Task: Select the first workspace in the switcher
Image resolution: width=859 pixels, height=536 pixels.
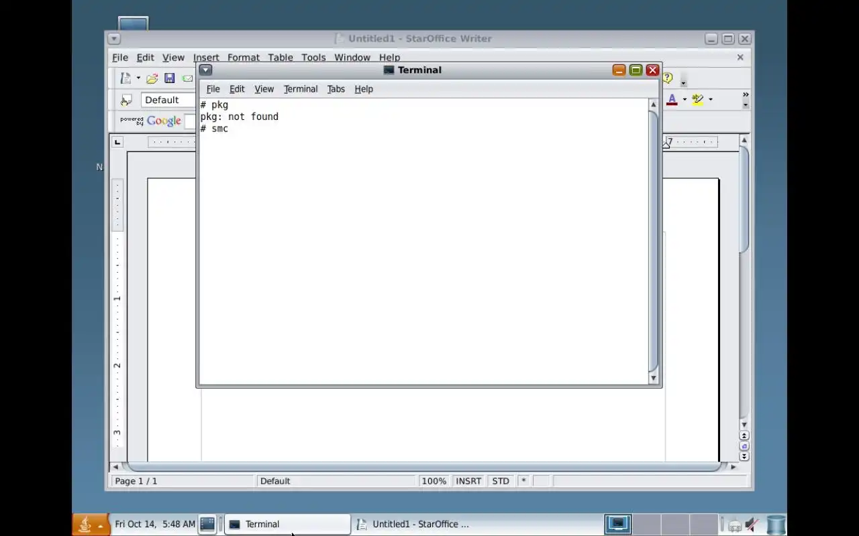Action: tap(617, 524)
